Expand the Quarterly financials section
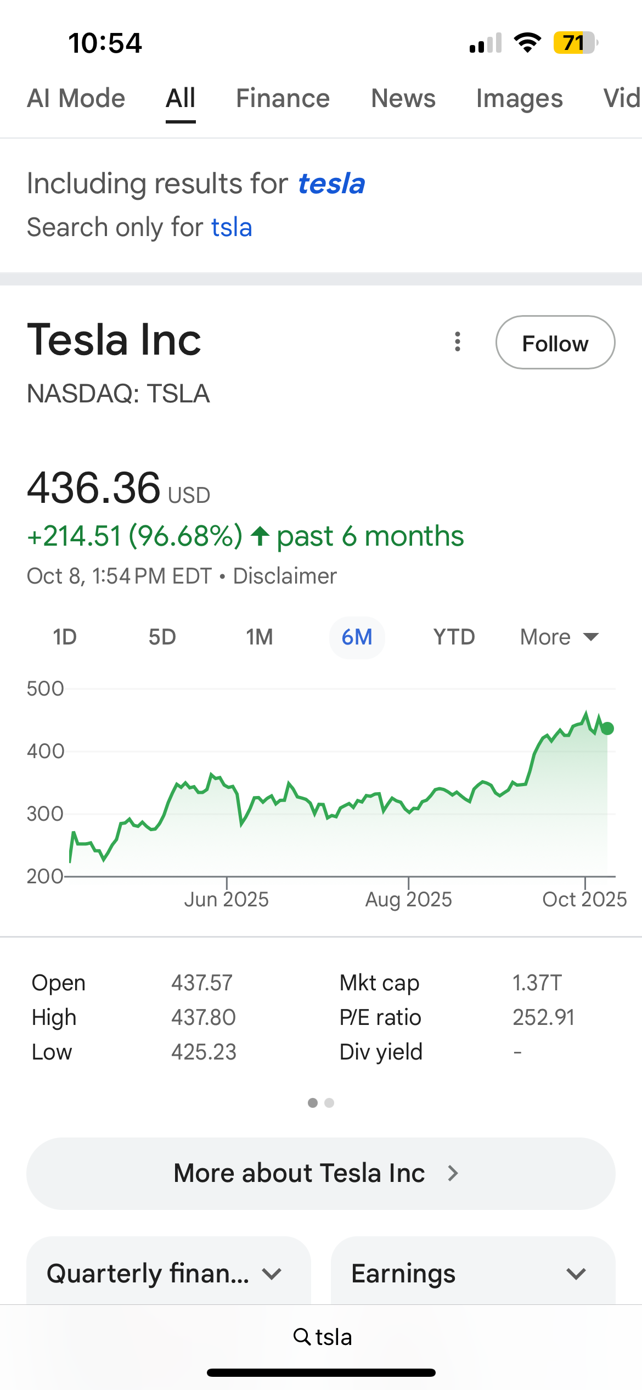This screenshot has width=642, height=1390. (168, 1273)
